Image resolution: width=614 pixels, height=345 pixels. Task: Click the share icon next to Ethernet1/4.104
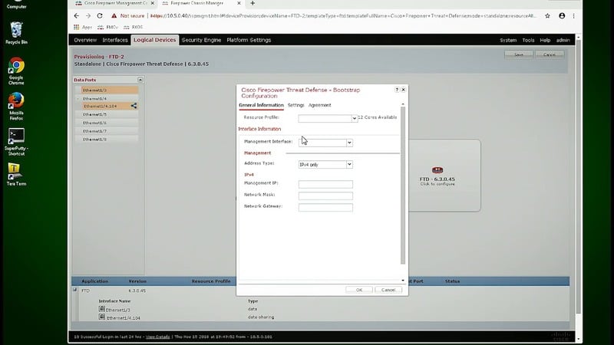[x=134, y=106]
